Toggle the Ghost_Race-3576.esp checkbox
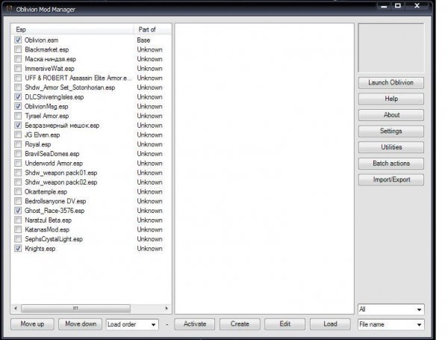 (18, 211)
